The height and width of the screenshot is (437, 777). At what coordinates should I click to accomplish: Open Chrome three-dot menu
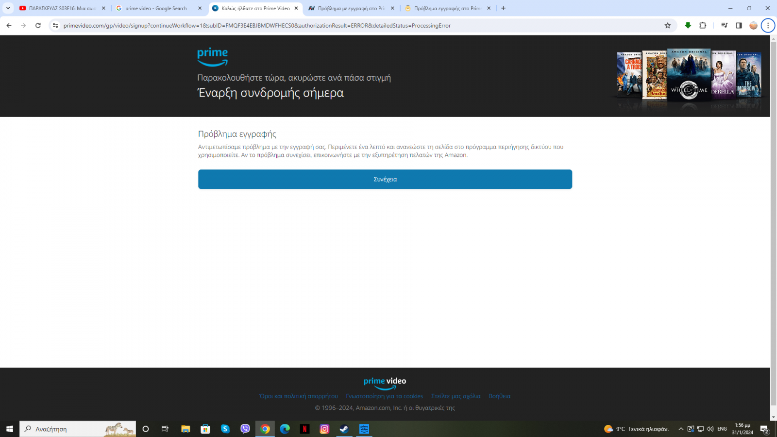point(768,26)
